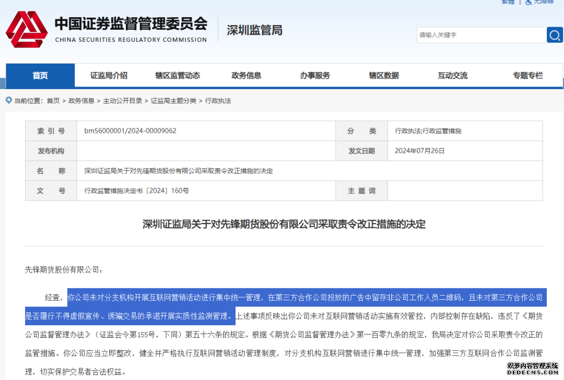
Task: Select 办事服务 in the navigation bar
Action: coord(315,76)
